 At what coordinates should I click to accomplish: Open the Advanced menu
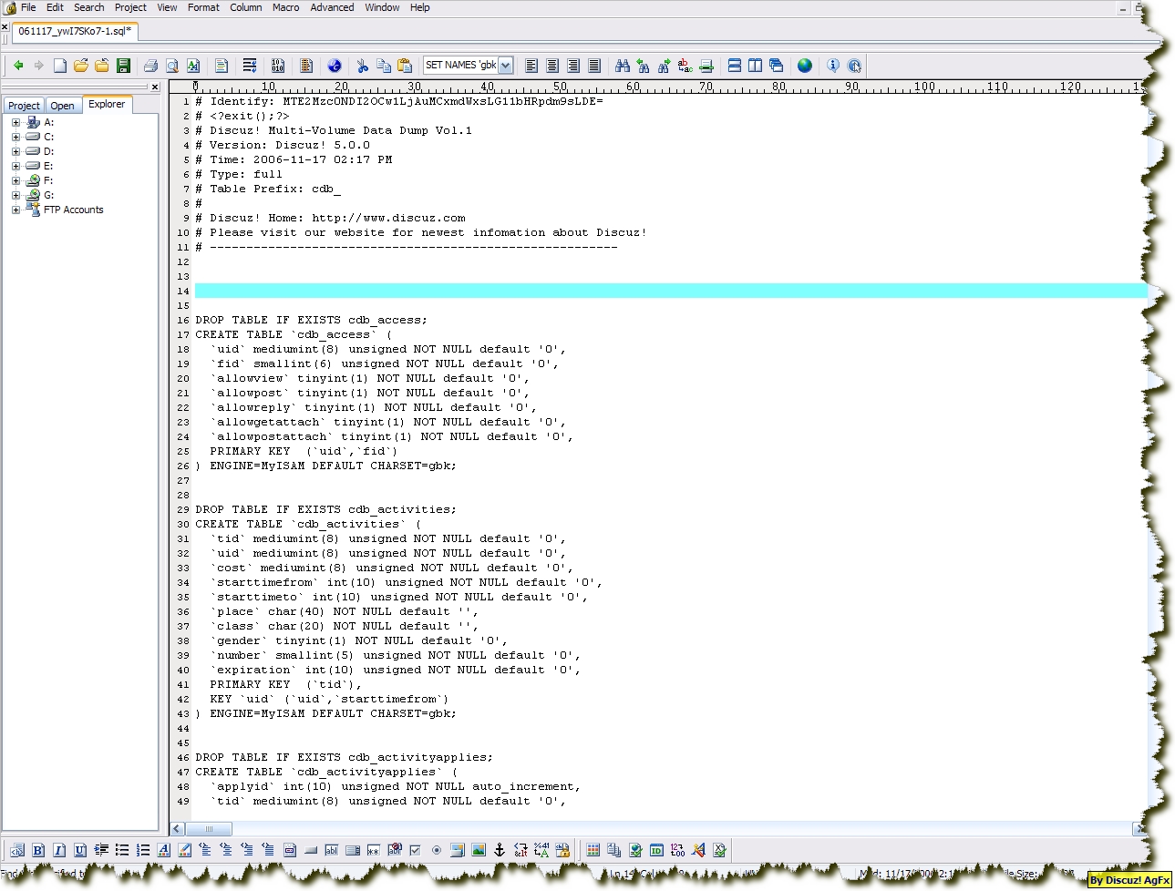coord(332,7)
